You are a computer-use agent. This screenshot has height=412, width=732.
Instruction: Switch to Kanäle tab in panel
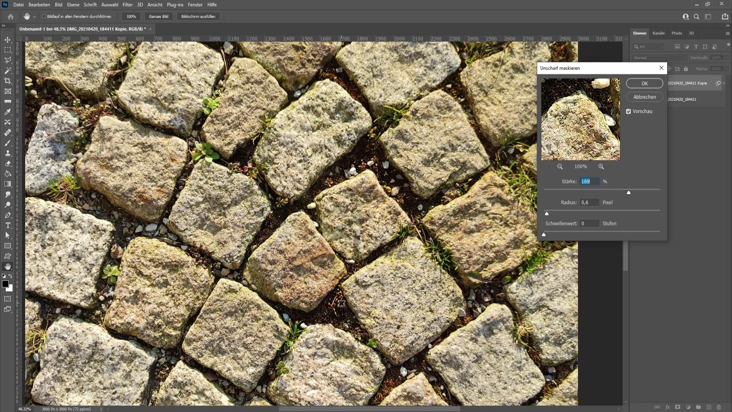pos(658,33)
